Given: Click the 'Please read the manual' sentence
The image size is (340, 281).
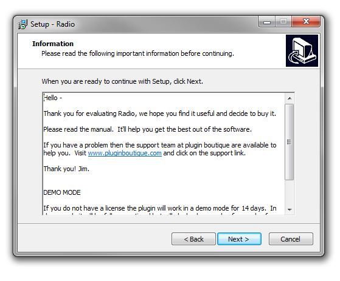Looking at the screenshot, I should [147, 129].
